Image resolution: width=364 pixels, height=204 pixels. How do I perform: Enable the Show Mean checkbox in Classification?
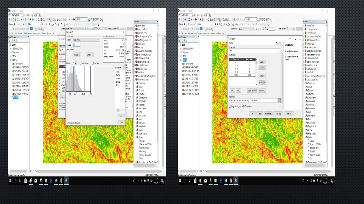click(93, 63)
